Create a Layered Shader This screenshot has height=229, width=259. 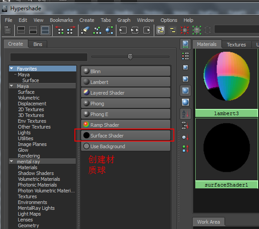point(126,93)
